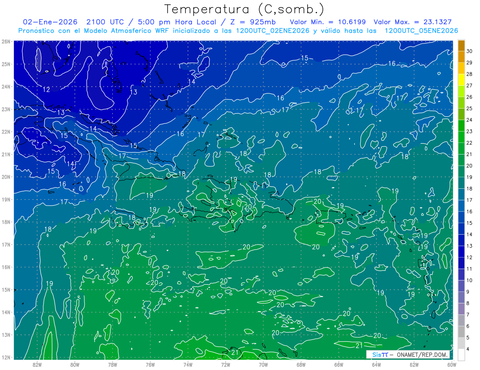The width and height of the screenshot is (480, 370).
Task: Click longitude axis label "64W"
Action: (376, 364)
